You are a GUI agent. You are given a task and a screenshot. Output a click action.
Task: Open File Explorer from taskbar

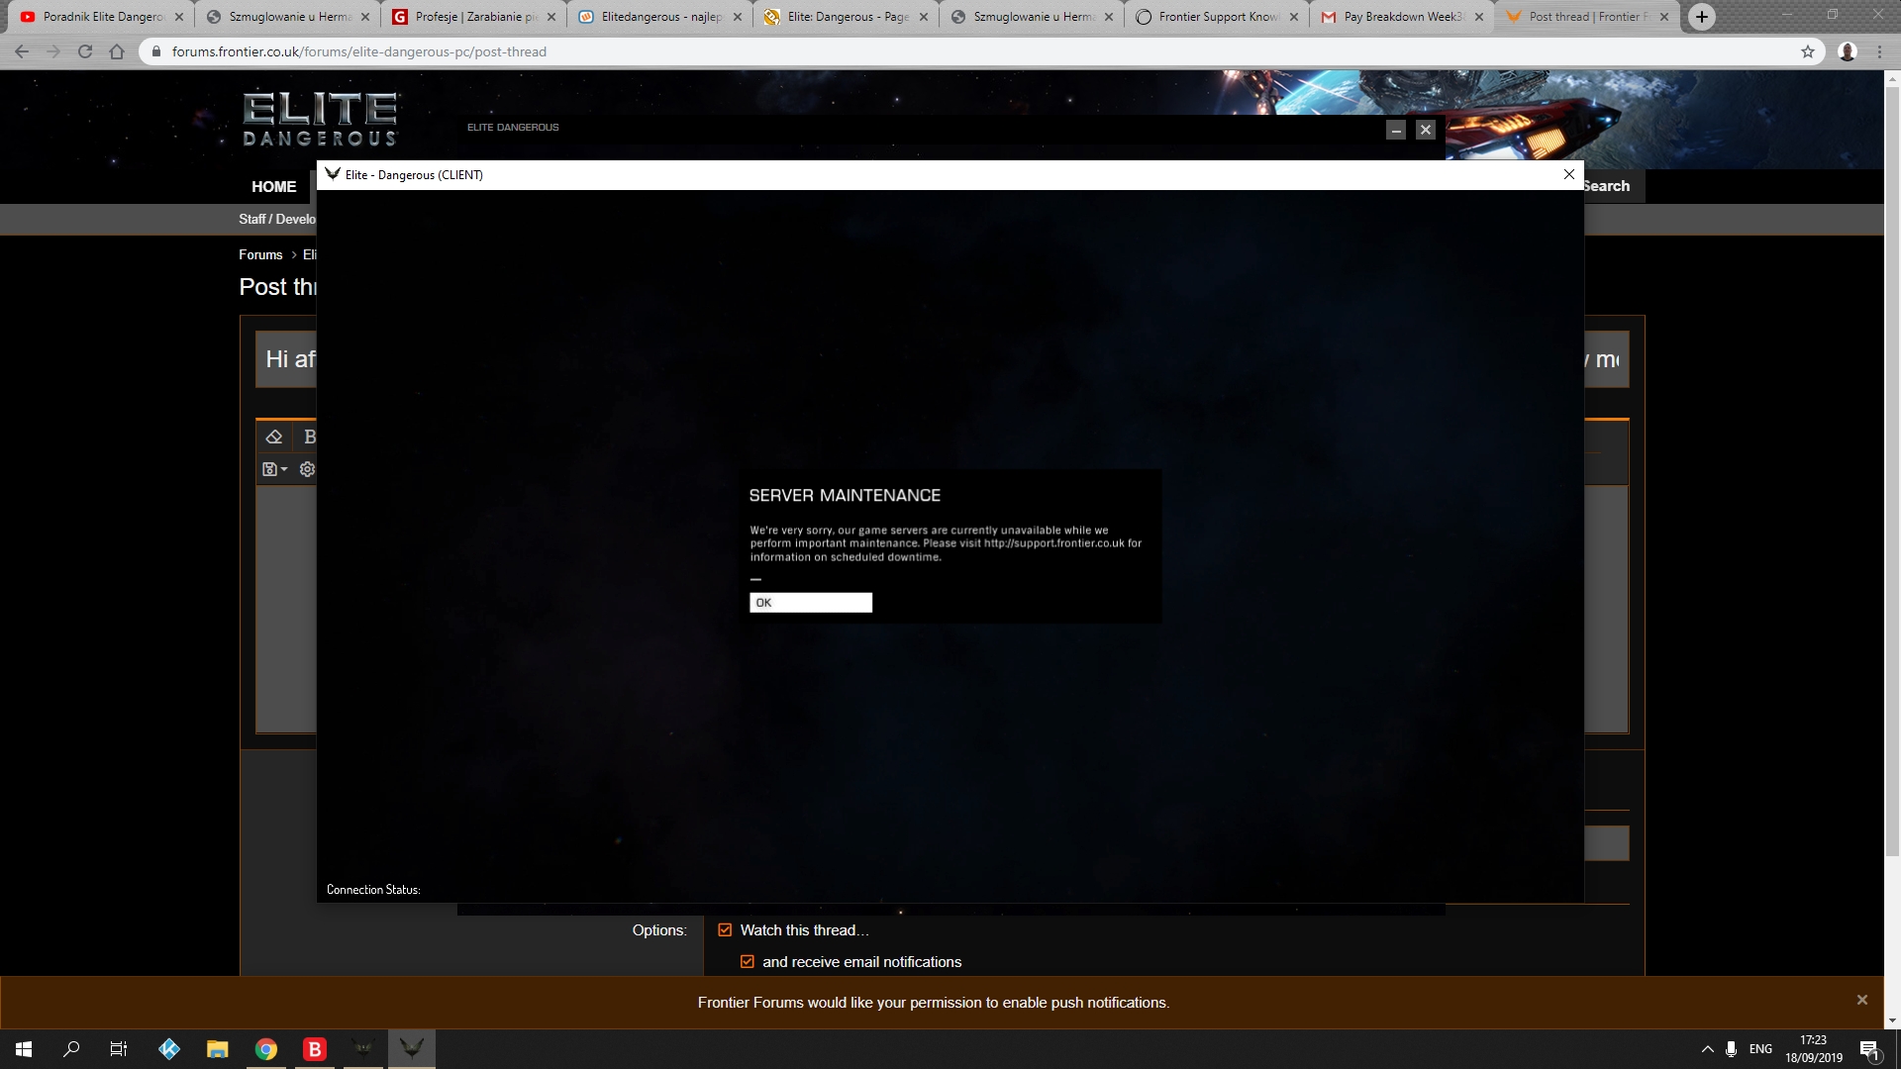click(218, 1049)
